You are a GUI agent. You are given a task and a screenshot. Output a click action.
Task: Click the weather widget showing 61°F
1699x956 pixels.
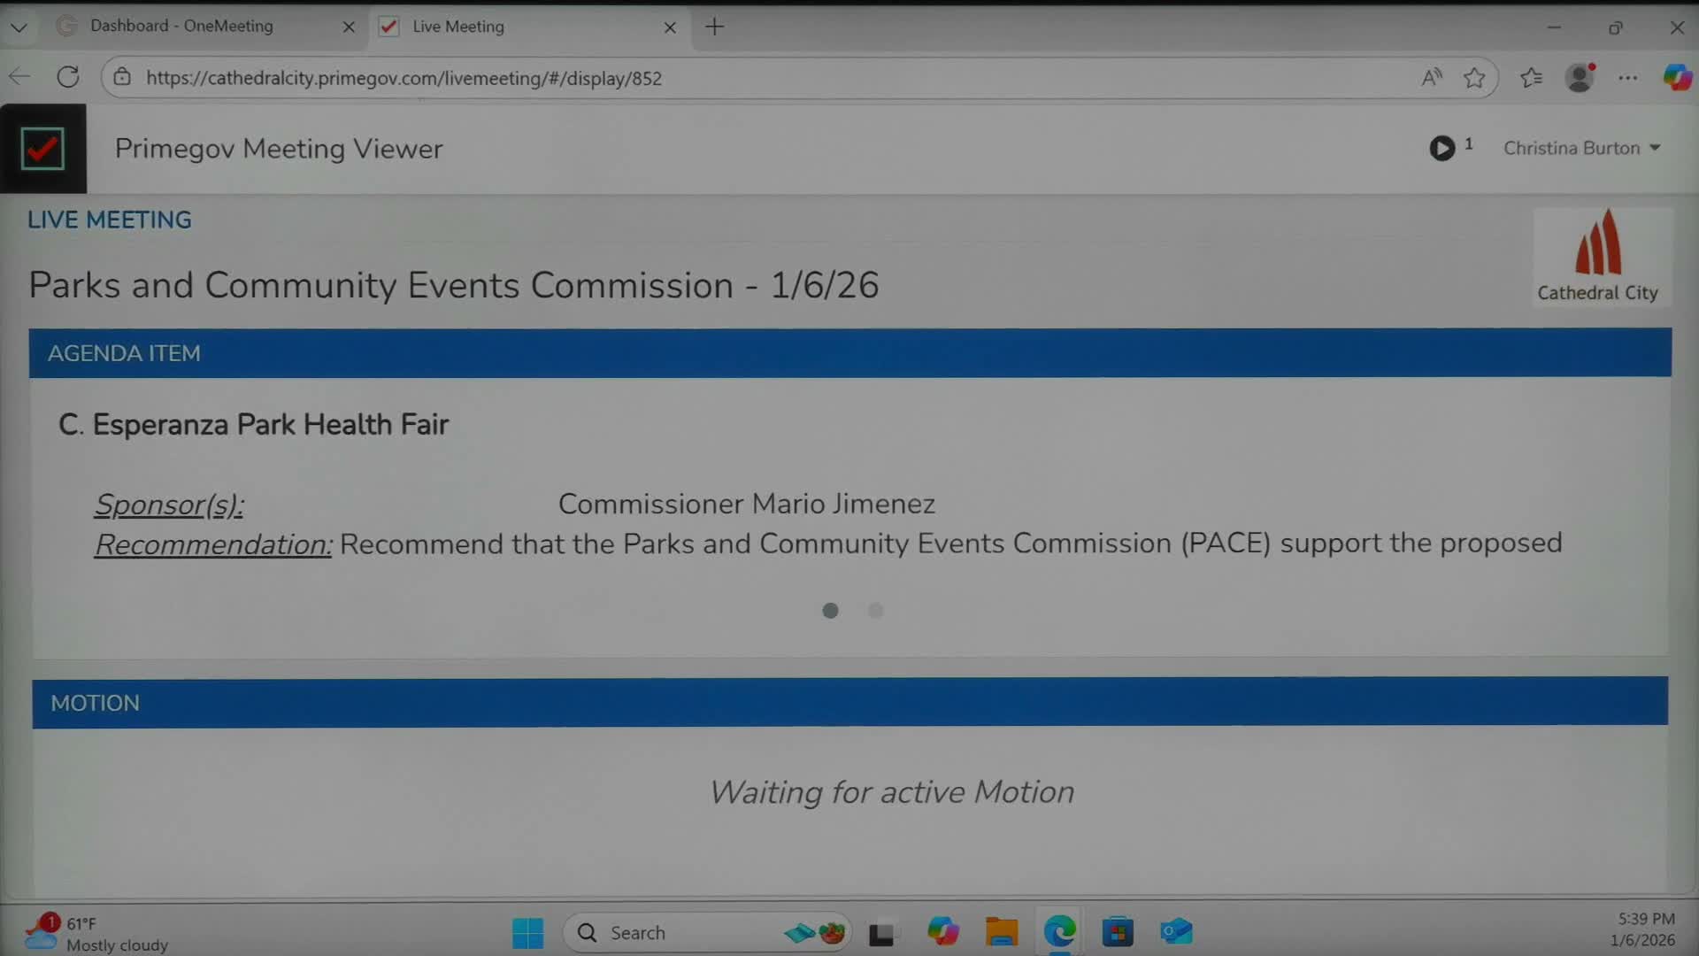pos(97,932)
